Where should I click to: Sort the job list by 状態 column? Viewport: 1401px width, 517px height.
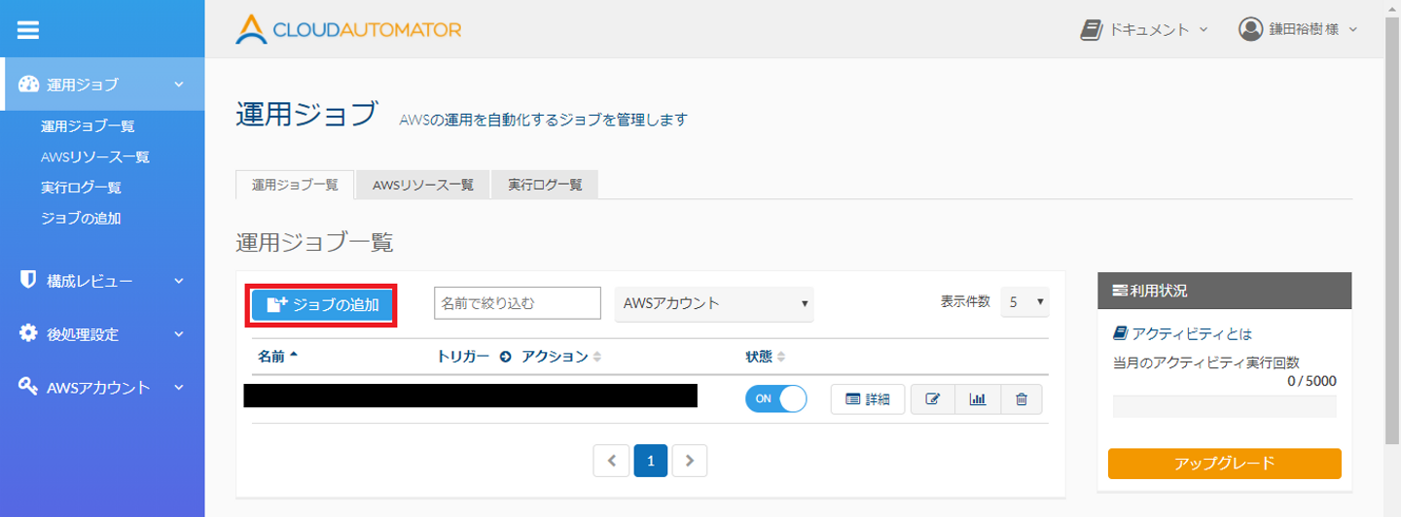coord(765,357)
